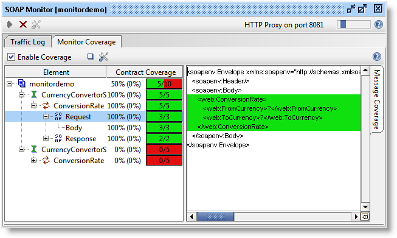The width and height of the screenshot is (397, 238).
Task: Click the soapenv:Header line in XML
Action: pyautogui.click(x=221, y=81)
